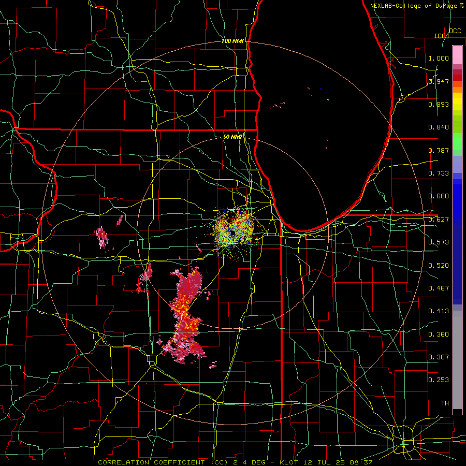
Task: Select the 0.520 scale value
Action: [x=439, y=265]
